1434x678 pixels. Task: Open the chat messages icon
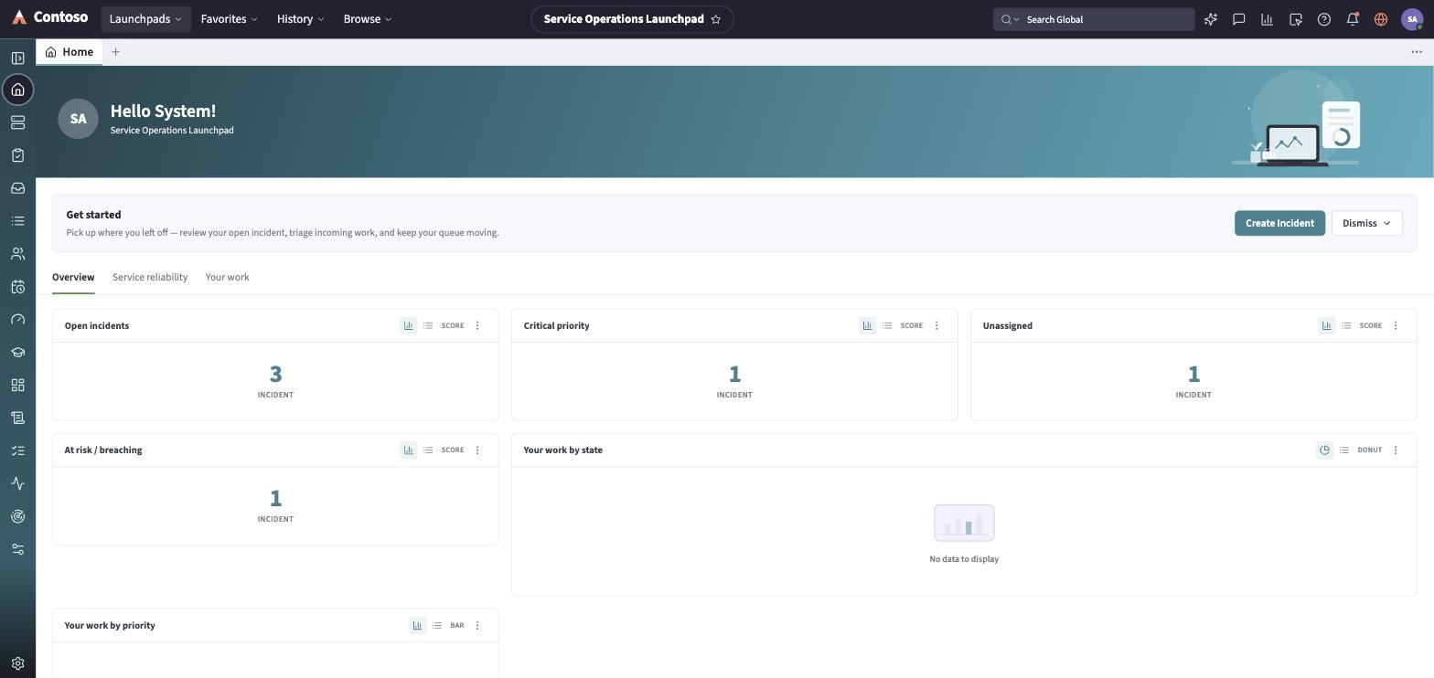1239,19
